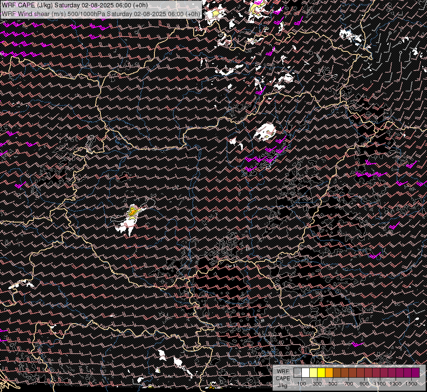Viewport: 427px width, 392px height.
Task: Click the legend value label 1100
Action: [379, 384]
